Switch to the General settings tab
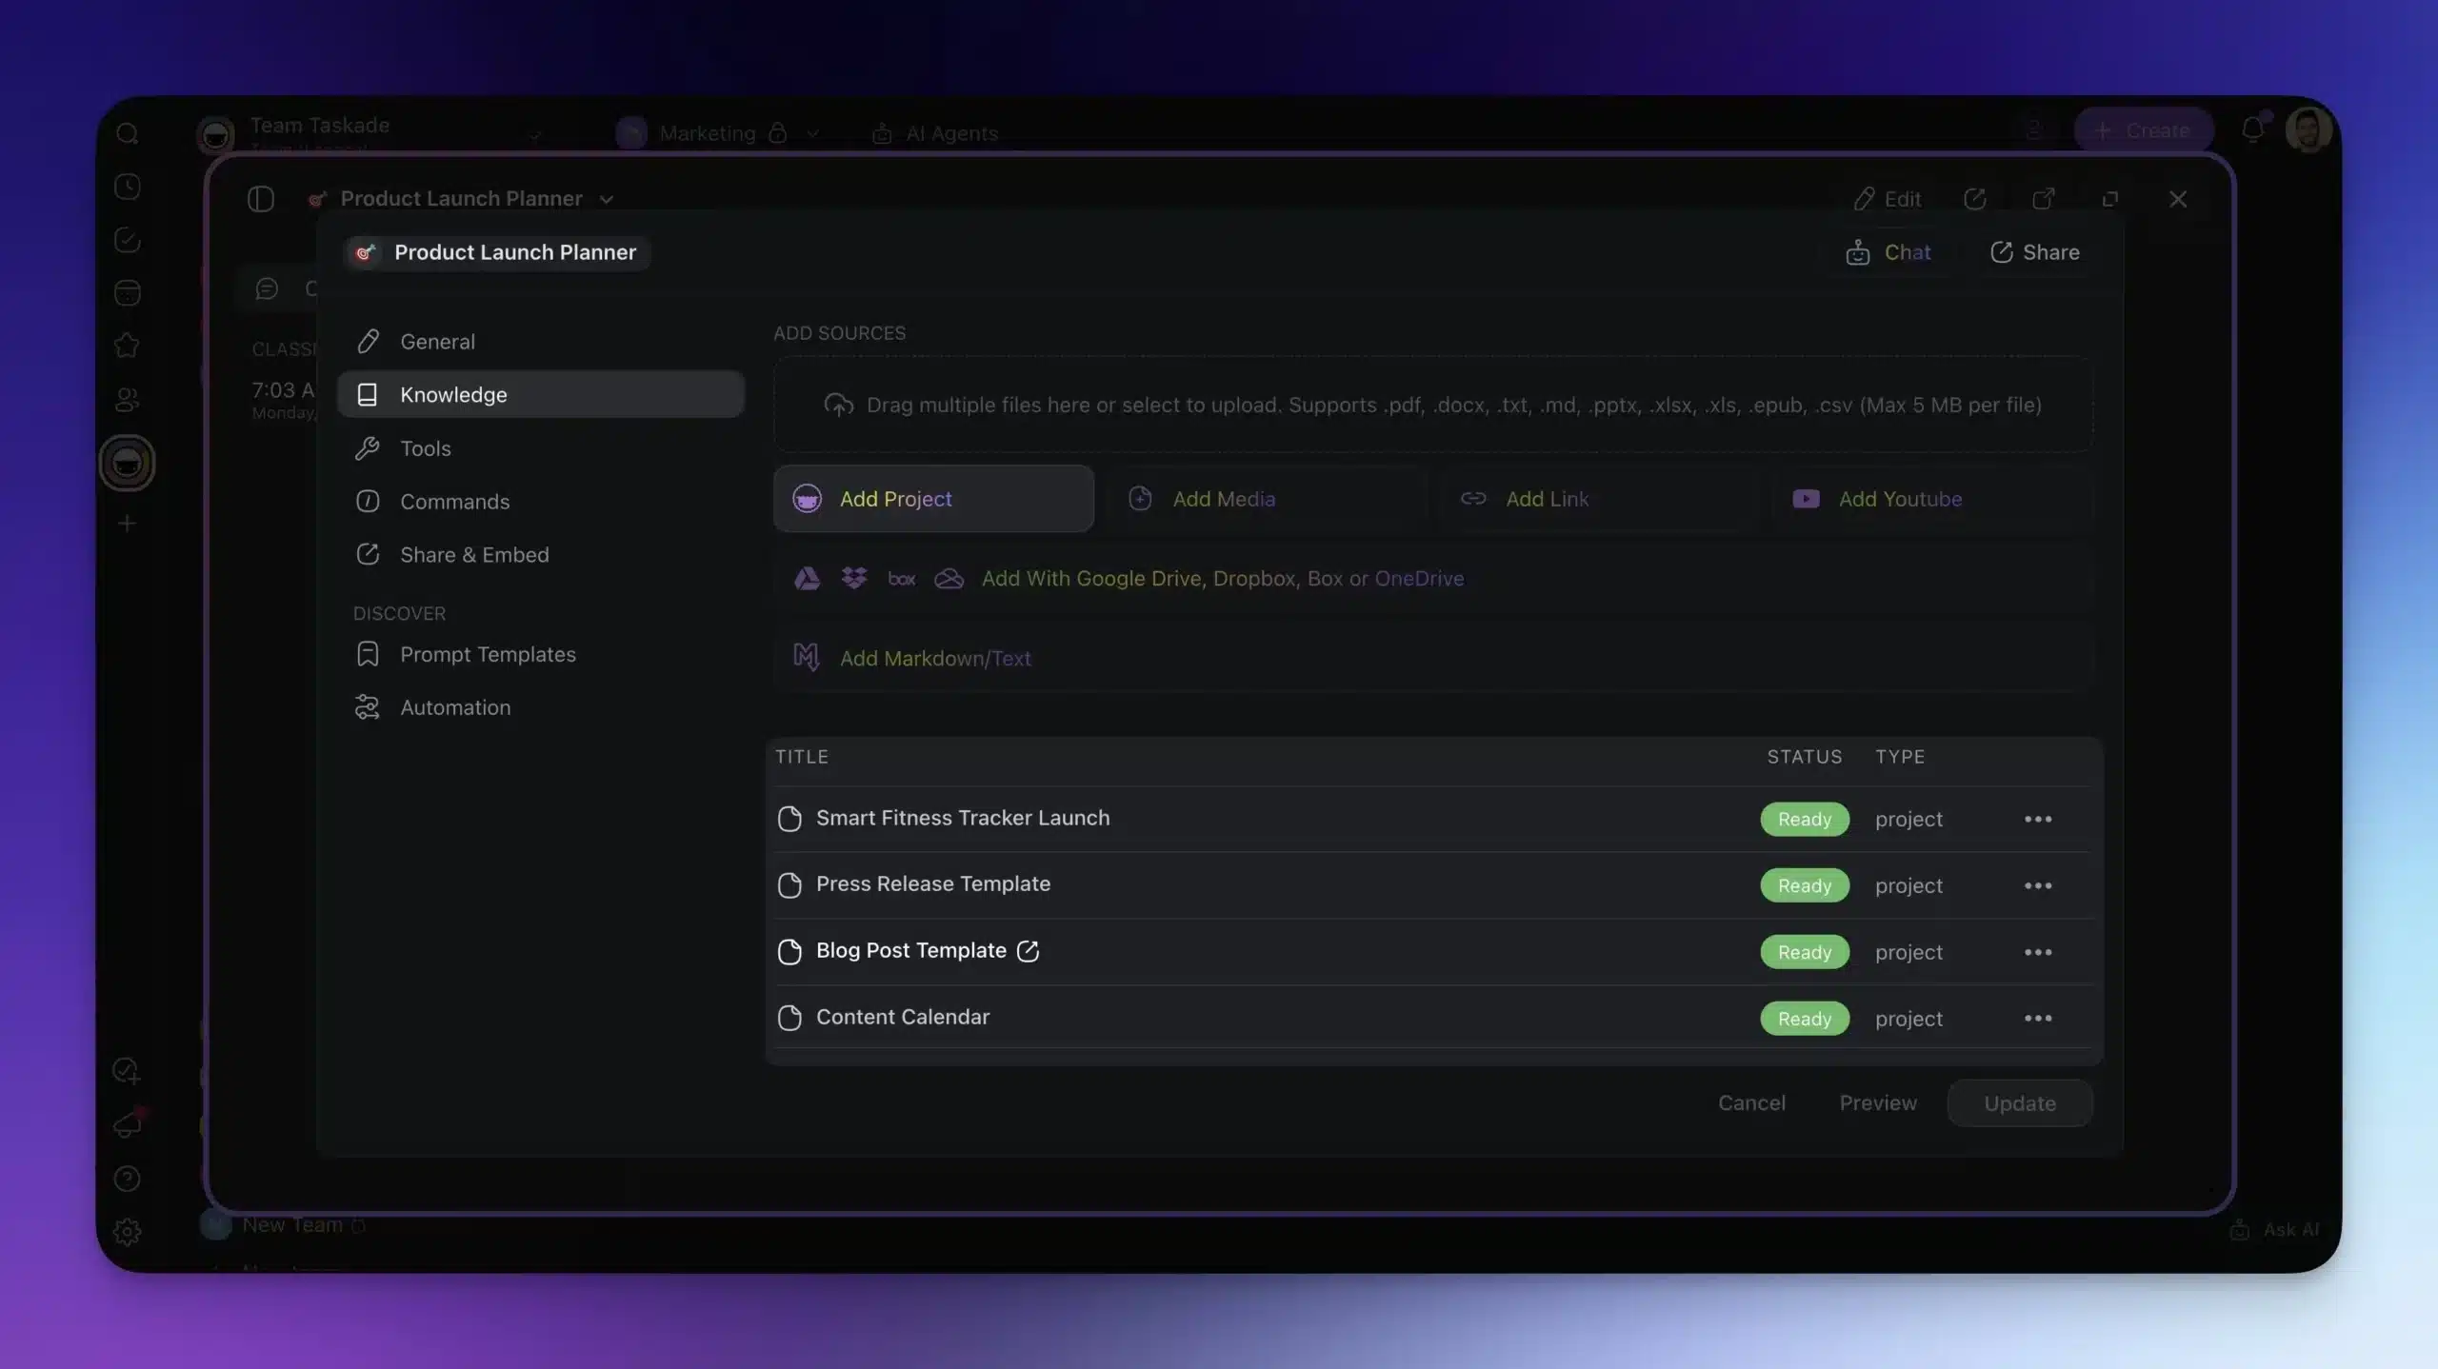 click(438, 341)
